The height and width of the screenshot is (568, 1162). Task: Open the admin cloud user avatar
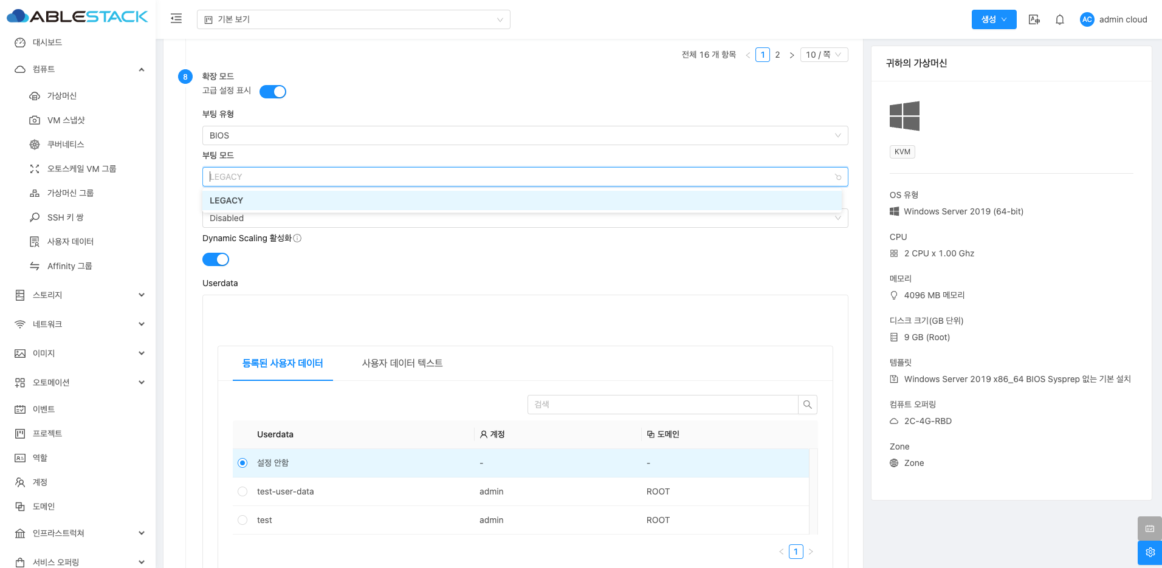(1087, 19)
